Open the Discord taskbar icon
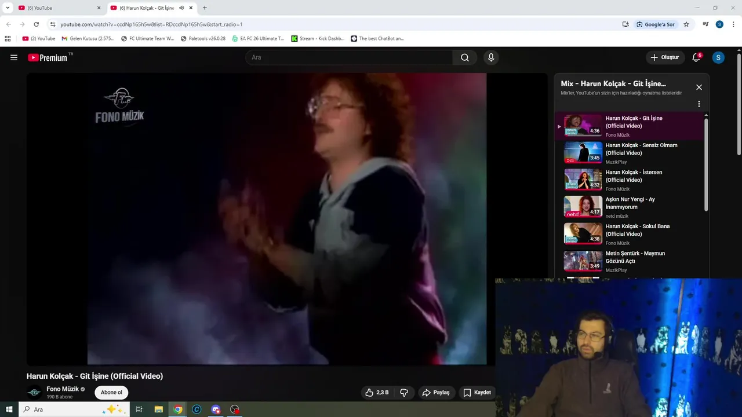742x417 pixels. tap(216, 409)
